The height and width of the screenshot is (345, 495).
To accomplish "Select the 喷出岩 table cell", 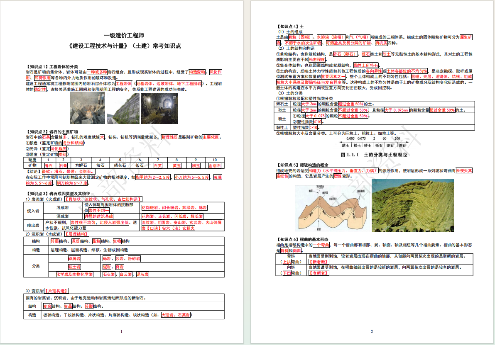I will pos(33,225).
